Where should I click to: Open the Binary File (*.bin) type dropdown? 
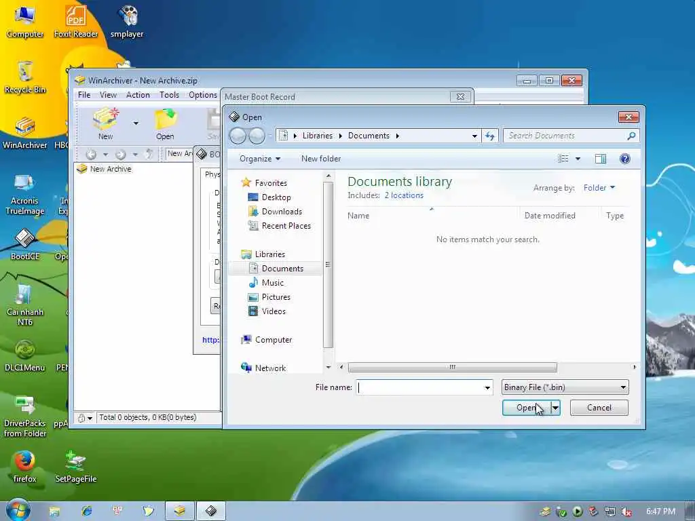pos(565,387)
